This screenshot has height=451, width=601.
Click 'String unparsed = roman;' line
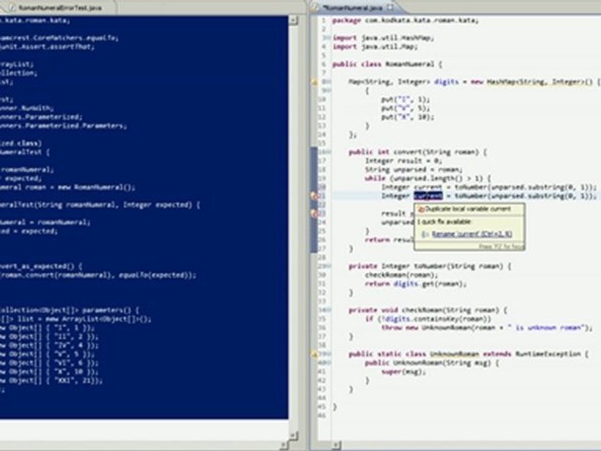(414, 170)
